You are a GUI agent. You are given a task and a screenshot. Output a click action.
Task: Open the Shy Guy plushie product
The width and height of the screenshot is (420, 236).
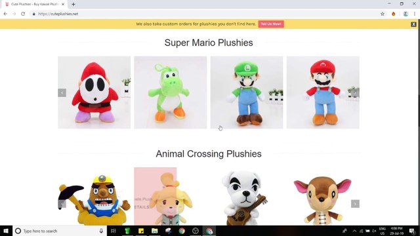(x=94, y=92)
